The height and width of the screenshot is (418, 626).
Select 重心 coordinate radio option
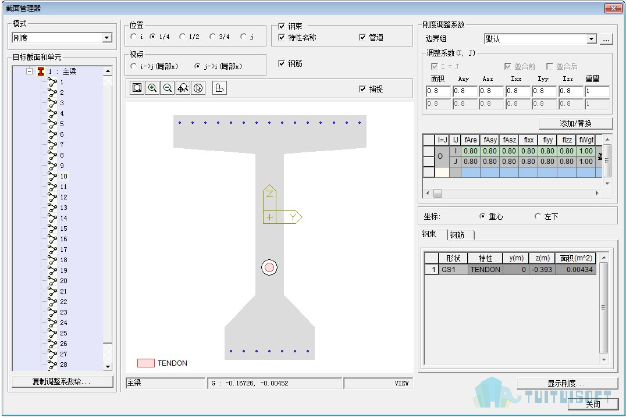click(x=482, y=216)
